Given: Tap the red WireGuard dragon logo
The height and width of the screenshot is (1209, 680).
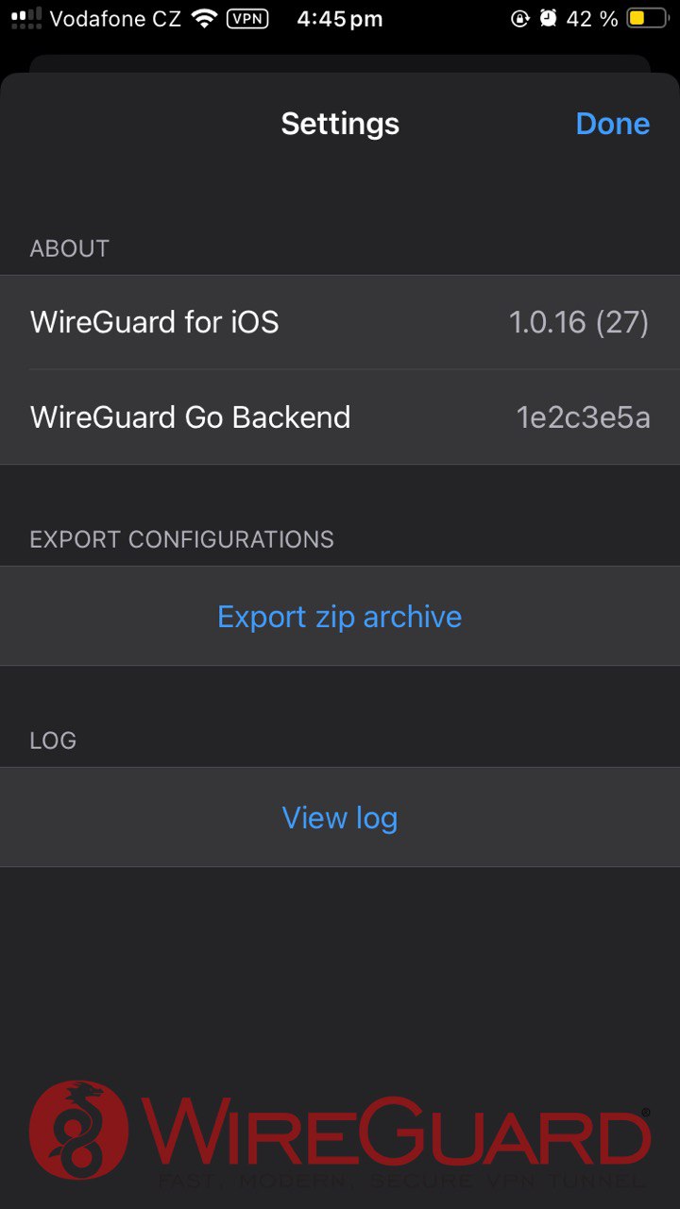Looking at the screenshot, I should [x=77, y=1131].
